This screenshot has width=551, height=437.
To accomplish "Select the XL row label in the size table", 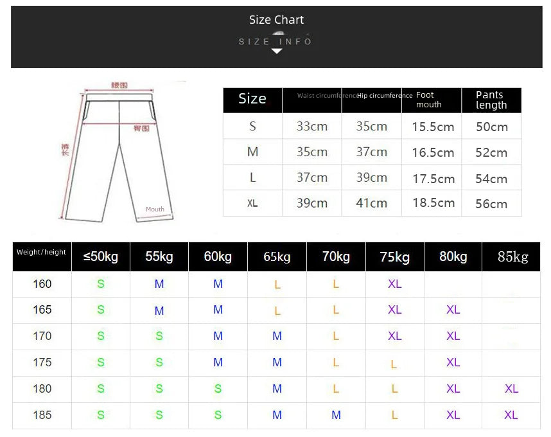I will [252, 203].
